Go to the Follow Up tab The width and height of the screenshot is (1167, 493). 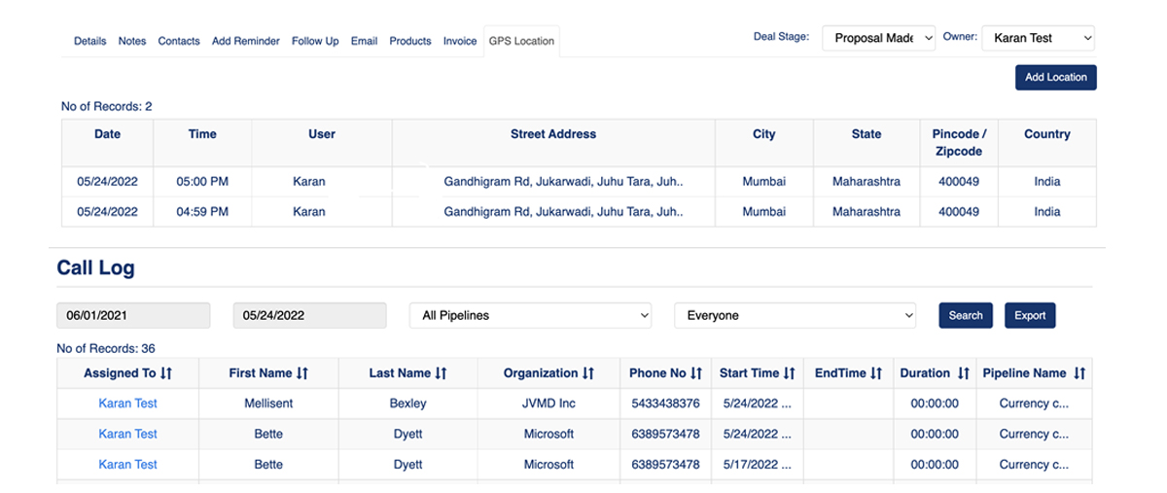315,41
